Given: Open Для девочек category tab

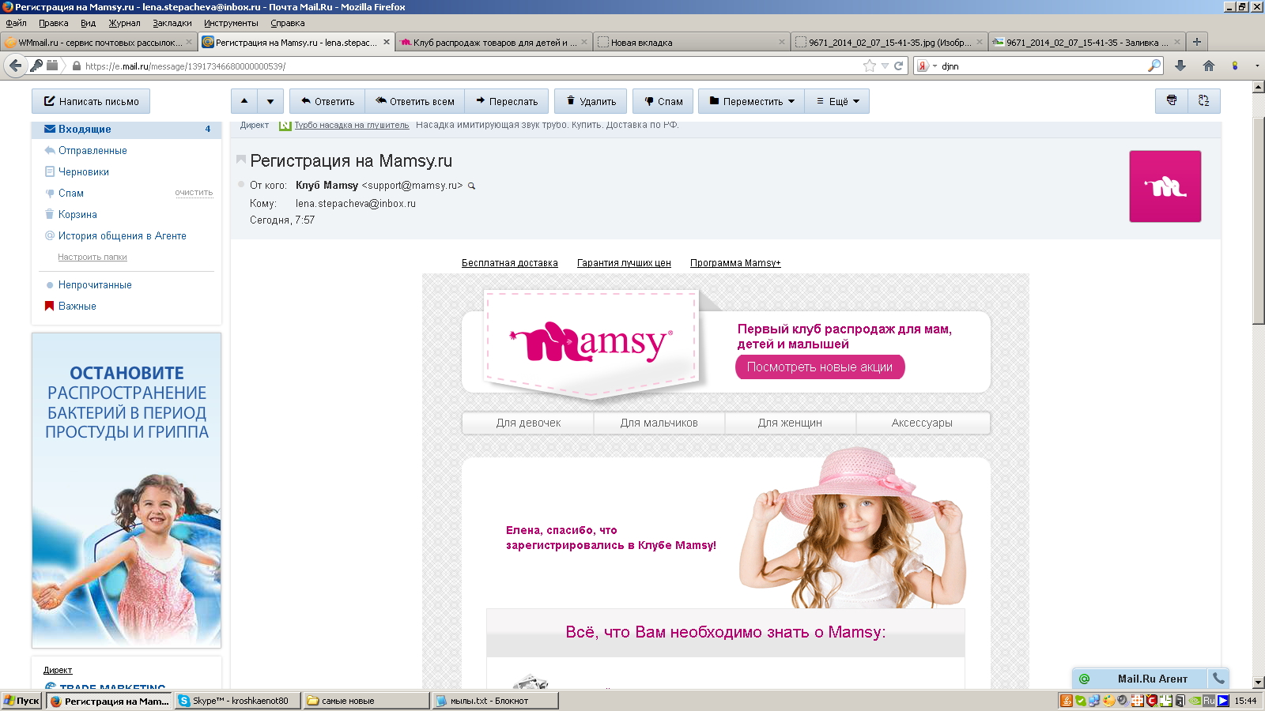Looking at the screenshot, I should [x=528, y=423].
